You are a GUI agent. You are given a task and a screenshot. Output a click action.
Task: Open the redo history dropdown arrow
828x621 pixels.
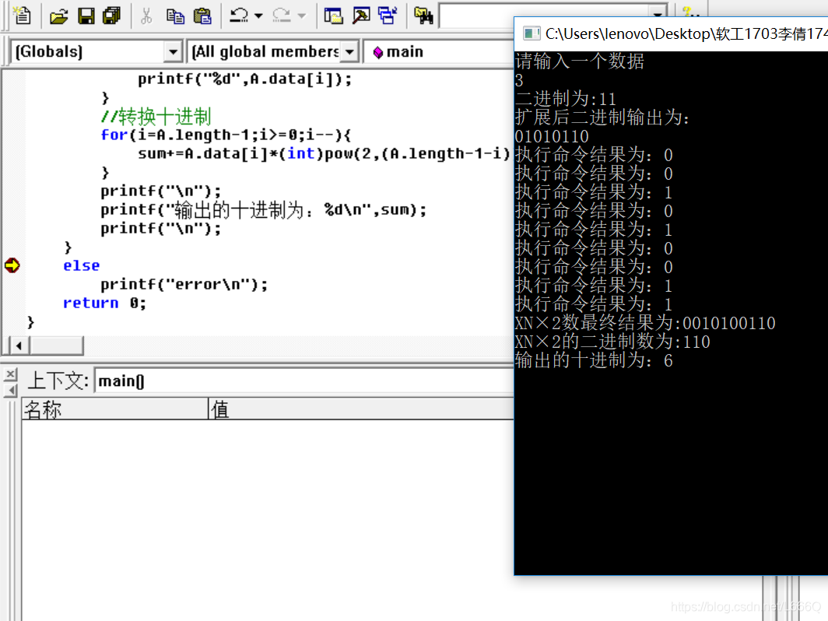pos(302,16)
